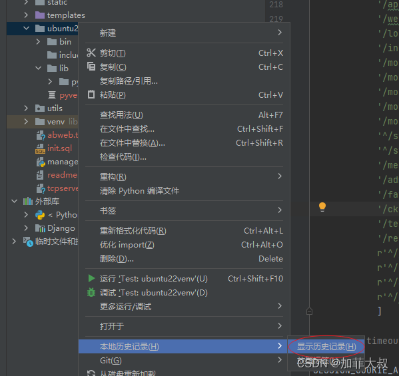The width and height of the screenshot is (399, 376).
Task: Click the Copy icon beside 复制(C)
Action: click(x=91, y=67)
